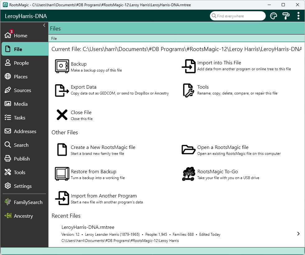Click the Restore from Backup icon
305x255 pixels.
point(62,174)
